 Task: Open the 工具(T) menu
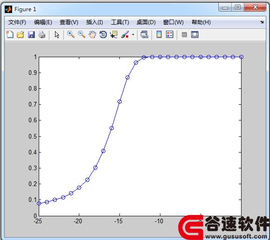[120, 22]
